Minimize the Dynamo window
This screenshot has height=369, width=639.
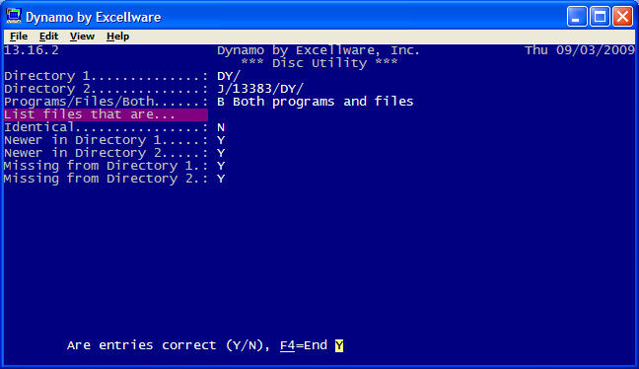577,17
